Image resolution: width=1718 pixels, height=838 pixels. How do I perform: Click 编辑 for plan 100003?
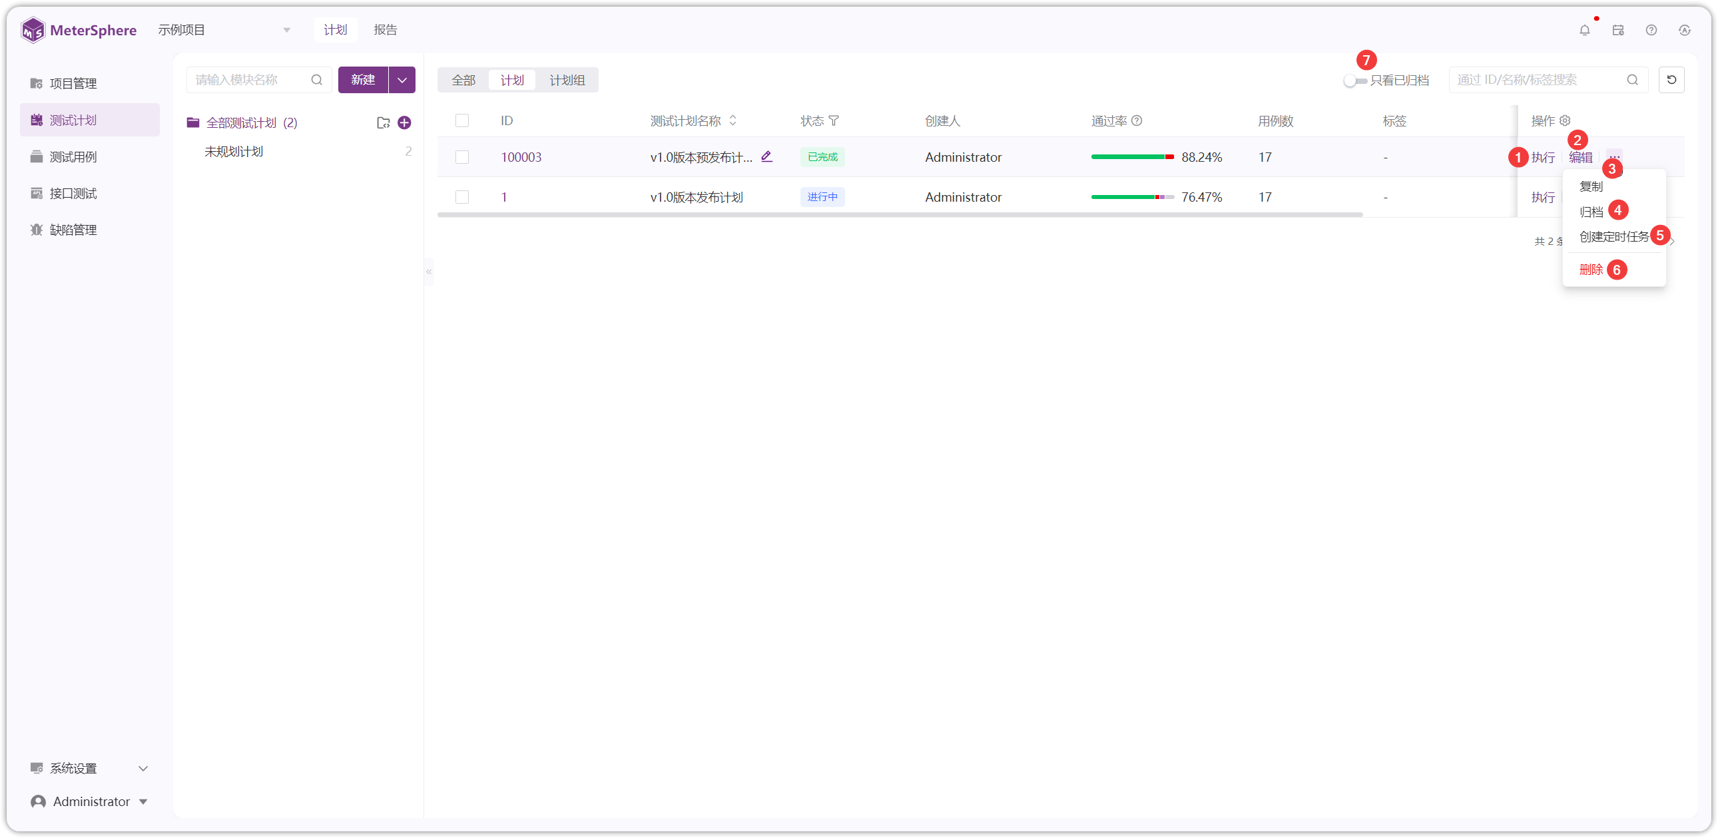click(x=1580, y=157)
